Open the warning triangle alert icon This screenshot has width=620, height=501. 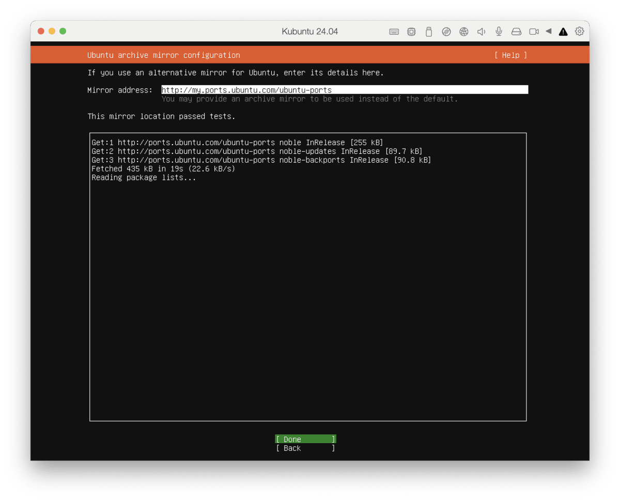point(563,32)
